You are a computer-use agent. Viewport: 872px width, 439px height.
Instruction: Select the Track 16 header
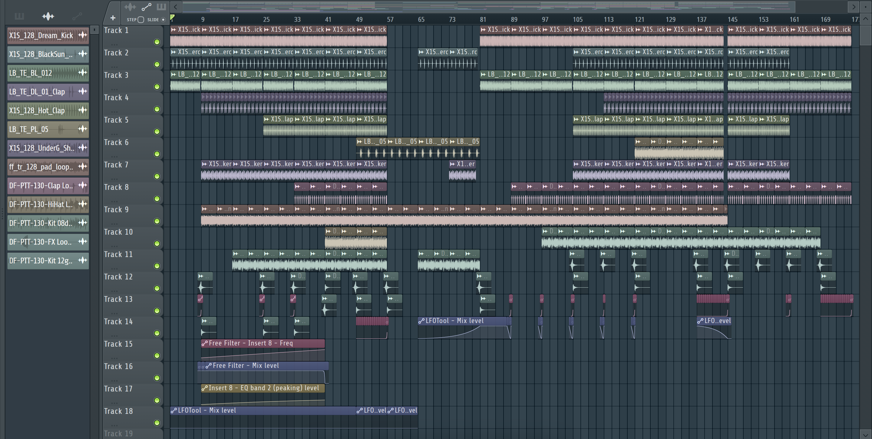(x=133, y=372)
